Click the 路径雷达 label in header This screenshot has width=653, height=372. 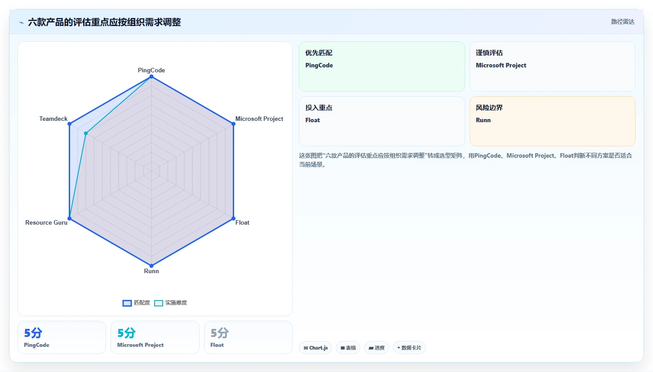[622, 22]
